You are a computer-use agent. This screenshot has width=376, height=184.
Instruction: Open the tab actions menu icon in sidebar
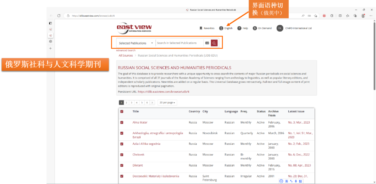(x=50, y=23)
